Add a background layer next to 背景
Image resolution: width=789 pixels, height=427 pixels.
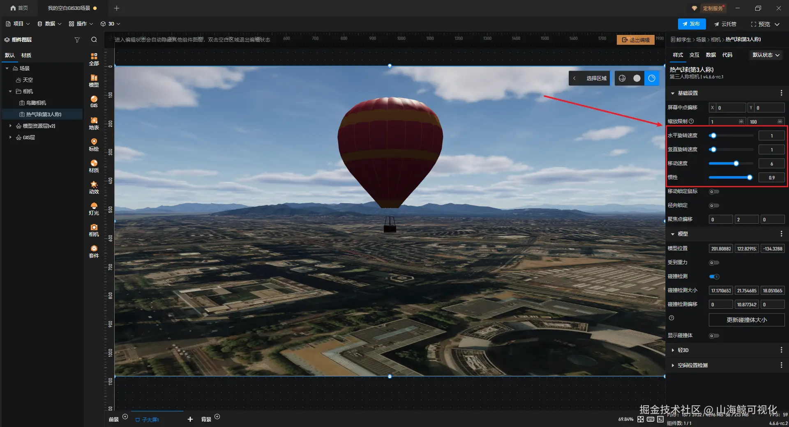pyautogui.click(x=217, y=417)
